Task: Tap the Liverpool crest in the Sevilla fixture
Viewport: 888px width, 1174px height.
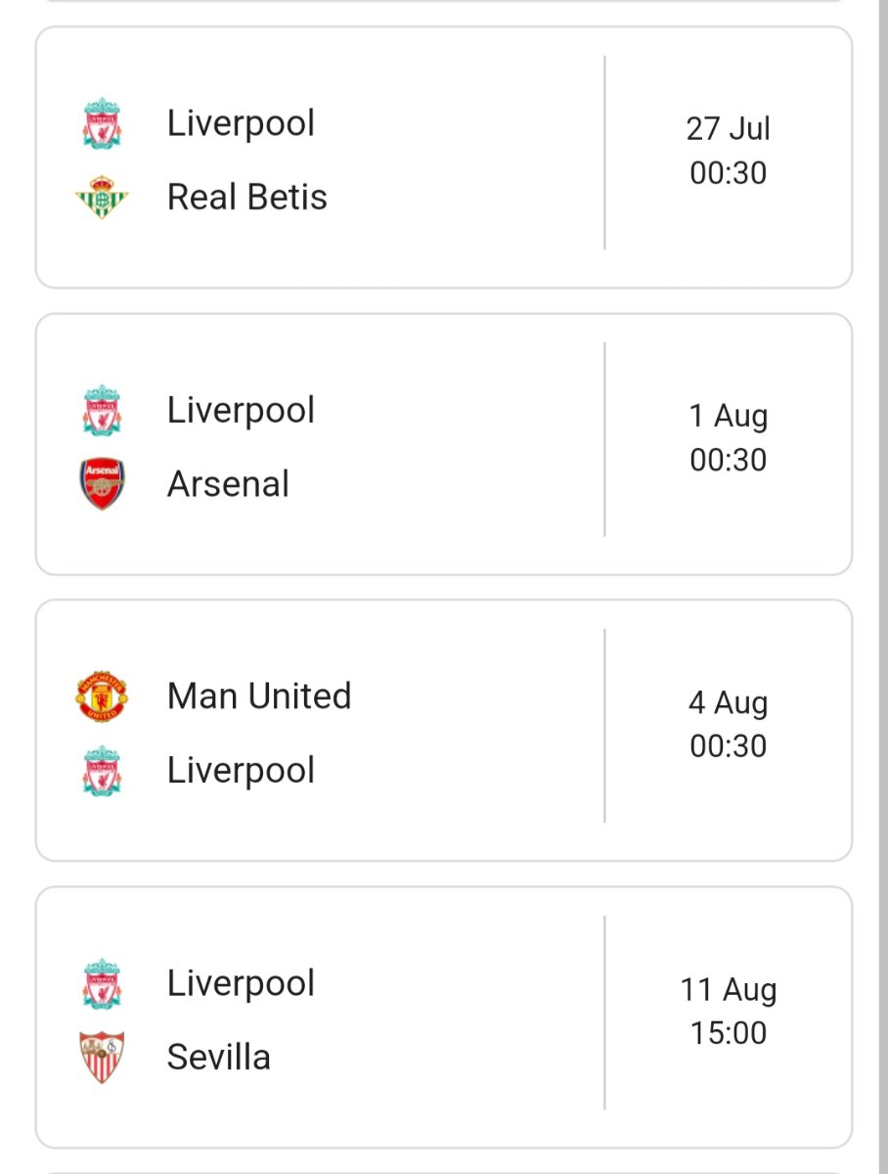Action: (x=102, y=984)
